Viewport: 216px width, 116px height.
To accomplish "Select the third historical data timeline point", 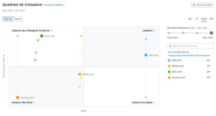I will 197,33.
